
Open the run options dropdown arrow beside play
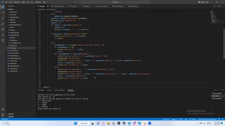(217, 6)
